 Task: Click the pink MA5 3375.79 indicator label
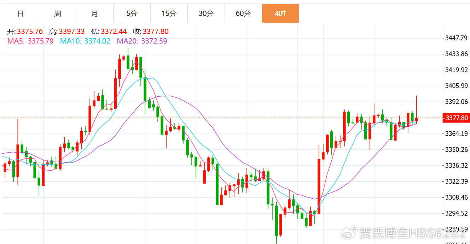pos(30,41)
